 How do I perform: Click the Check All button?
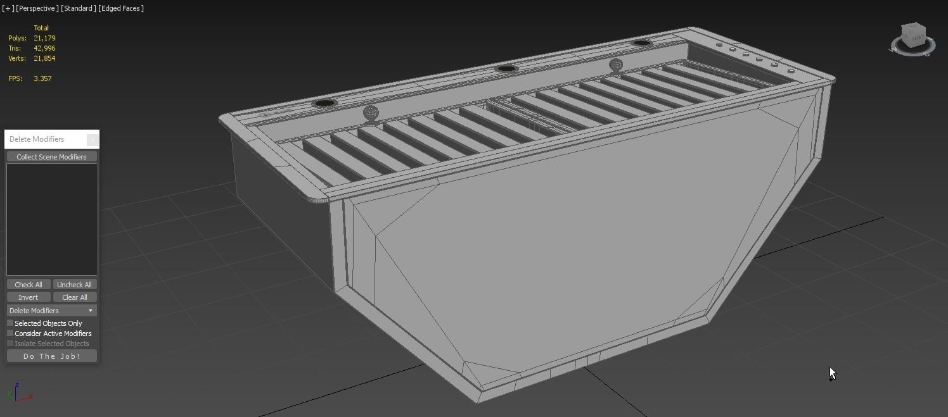click(x=29, y=285)
